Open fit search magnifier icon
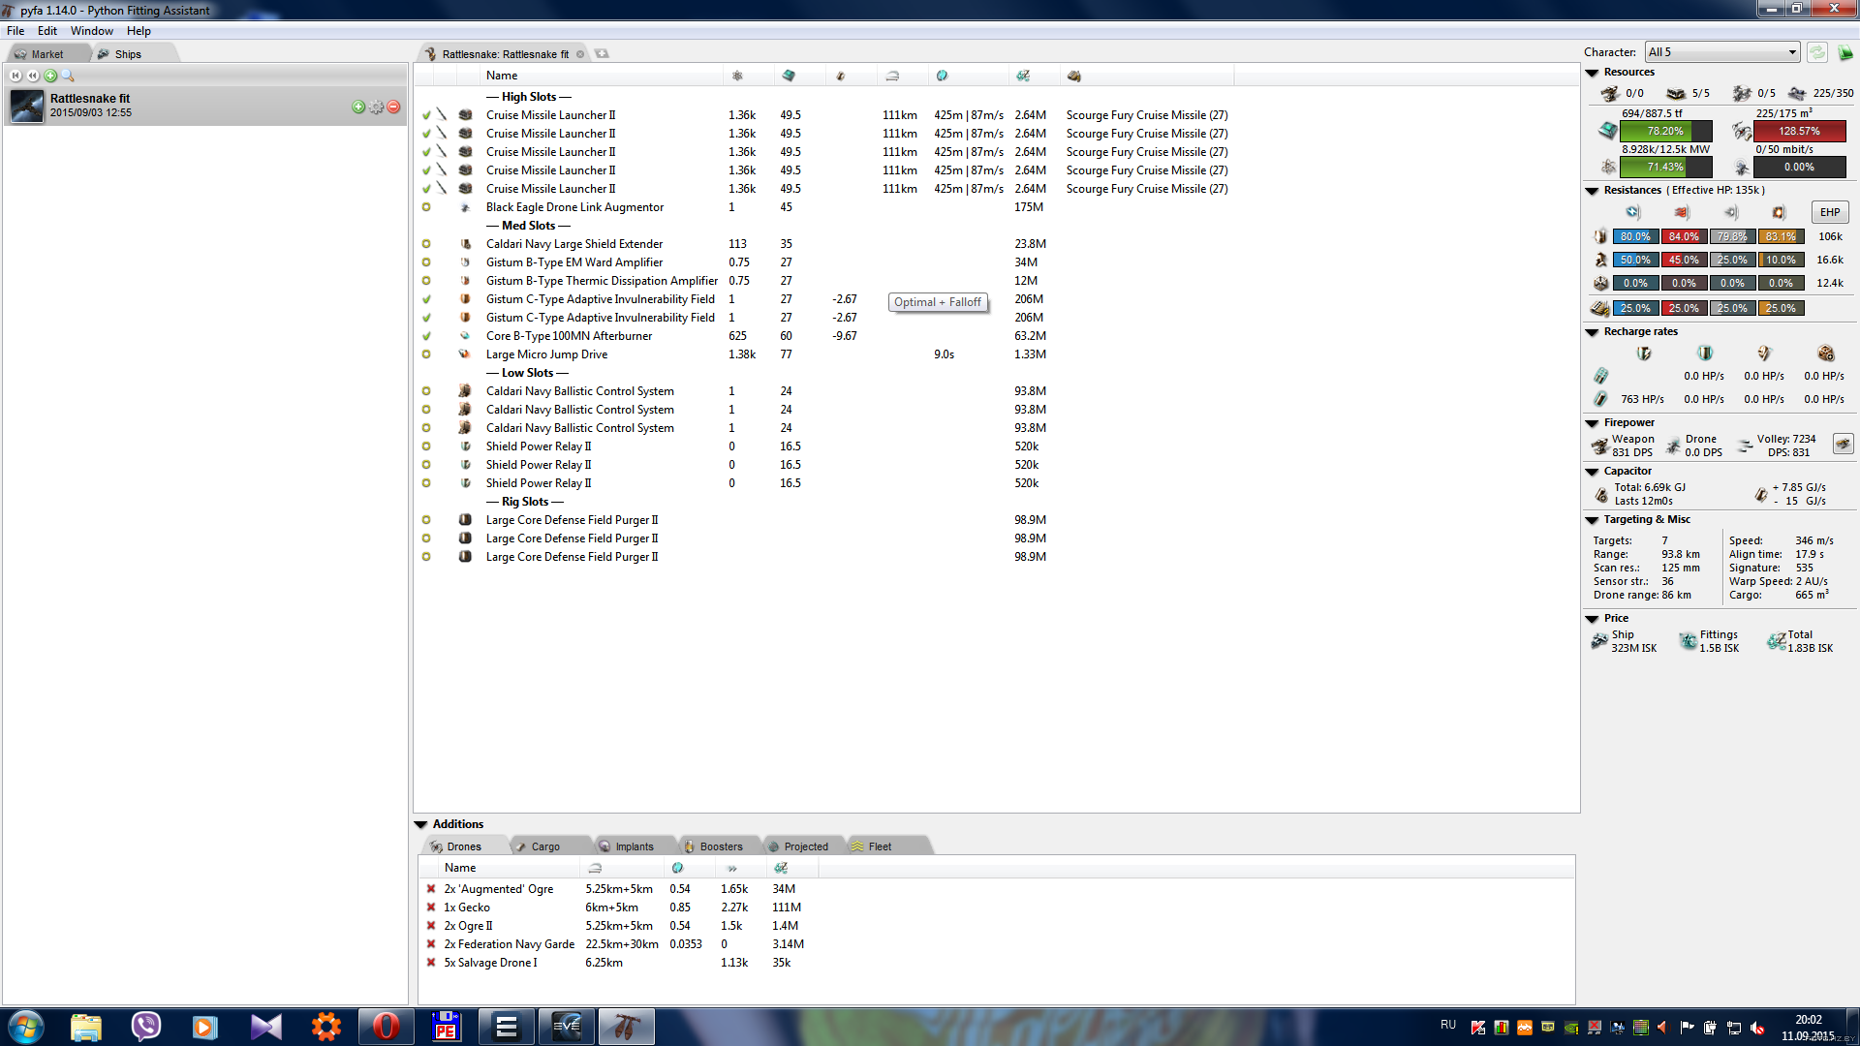Screen dimensions: 1860x1046 click(x=68, y=76)
